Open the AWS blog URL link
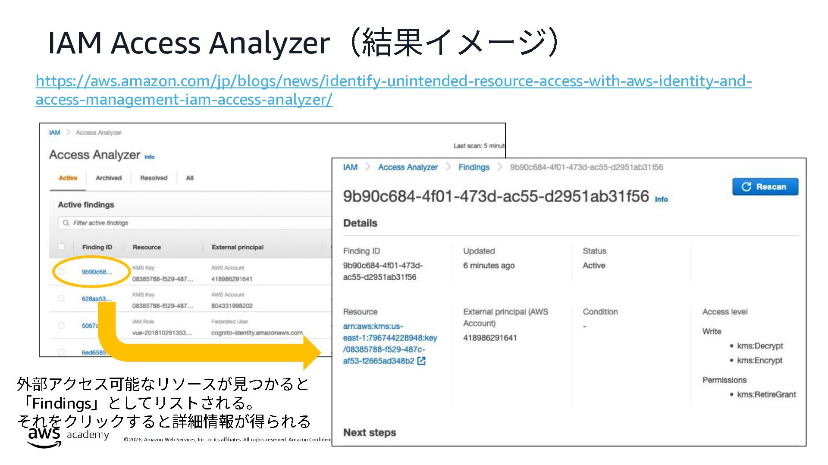Image resolution: width=828 pixels, height=465 pixels. pyautogui.click(x=393, y=90)
